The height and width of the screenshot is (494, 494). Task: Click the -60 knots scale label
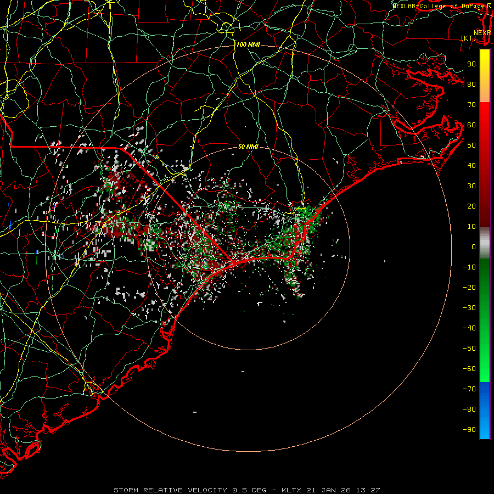(x=469, y=369)
